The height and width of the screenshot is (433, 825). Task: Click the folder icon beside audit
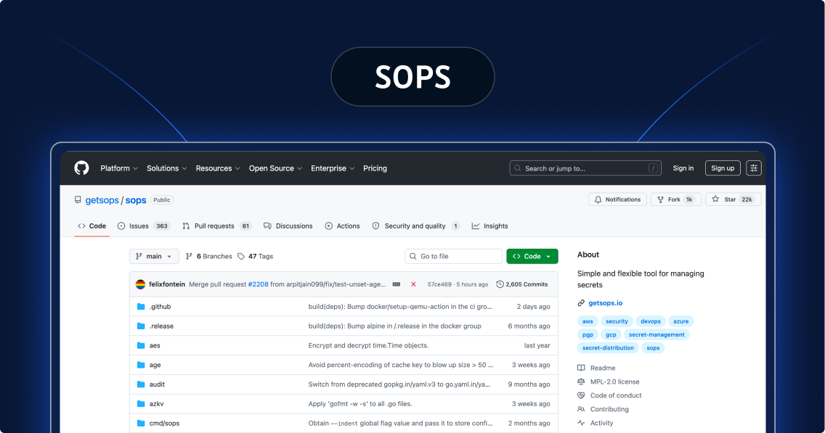pyautogui.click(x=141, y=384)
